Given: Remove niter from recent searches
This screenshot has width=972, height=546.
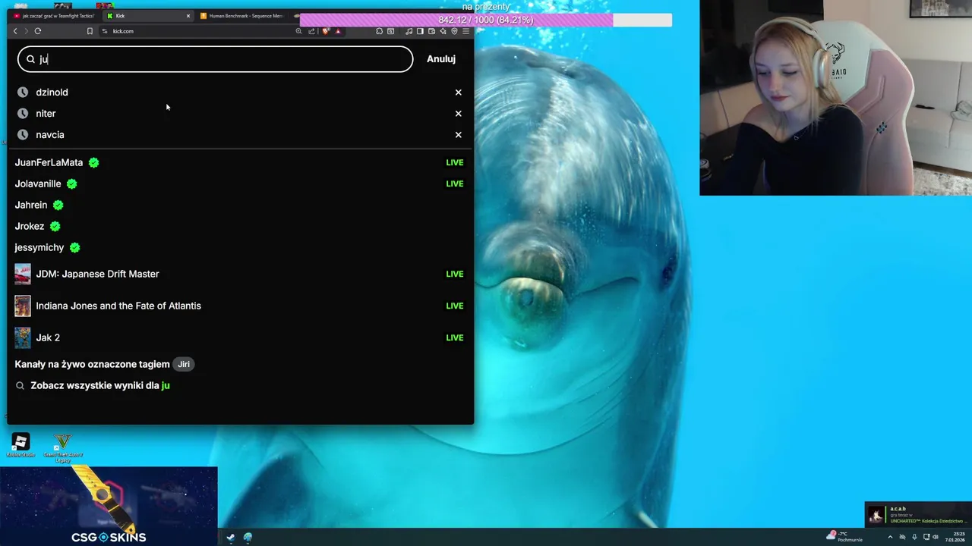Looking at the screenshot, I should pos(458,114).
